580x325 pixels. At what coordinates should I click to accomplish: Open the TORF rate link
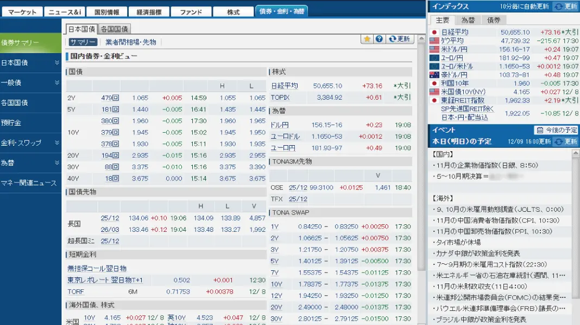(76, 291)
